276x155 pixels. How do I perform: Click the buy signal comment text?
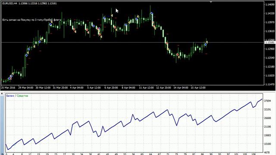(32, 20)
